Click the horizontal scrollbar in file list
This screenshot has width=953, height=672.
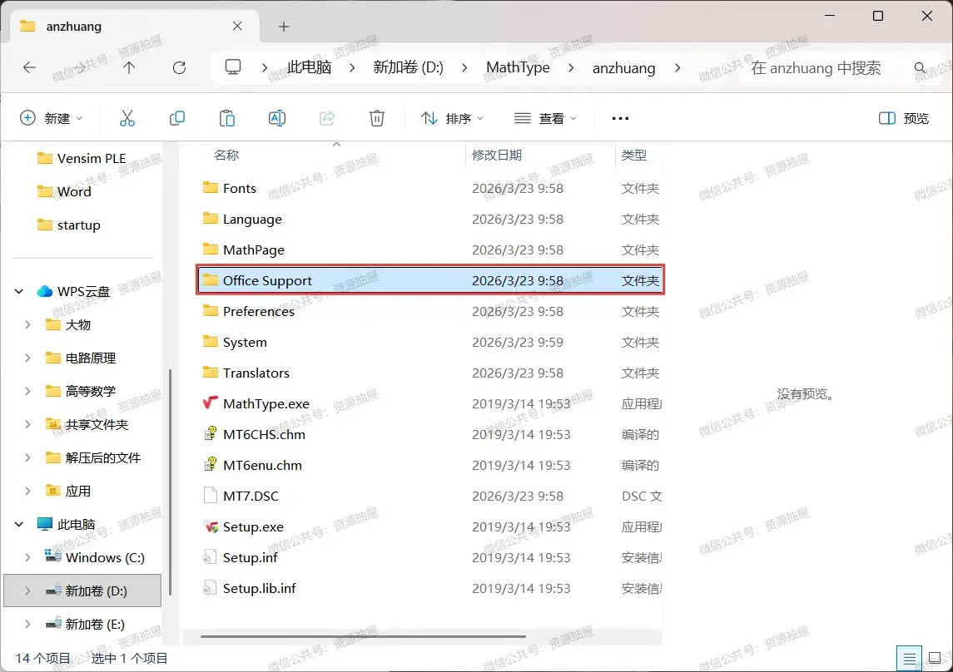pyautogui.click(x=363, y=637)
